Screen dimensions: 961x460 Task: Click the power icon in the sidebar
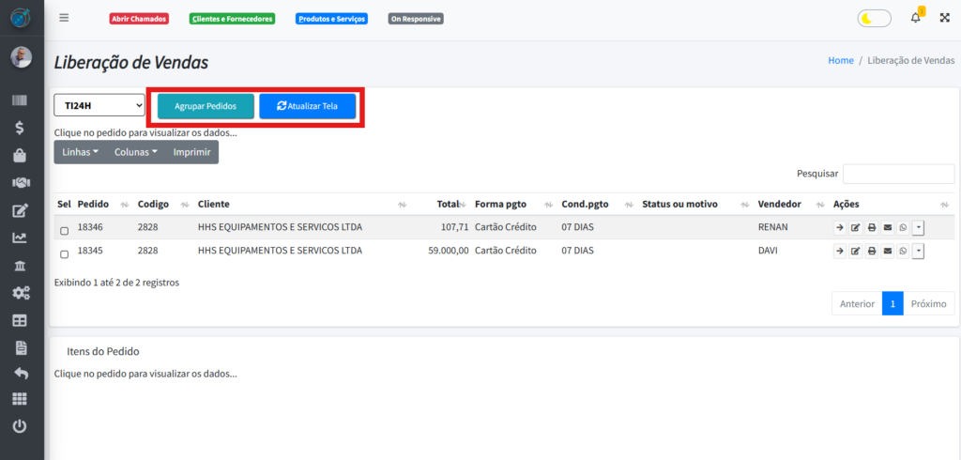pyautogui.click(x=20, y=426)
